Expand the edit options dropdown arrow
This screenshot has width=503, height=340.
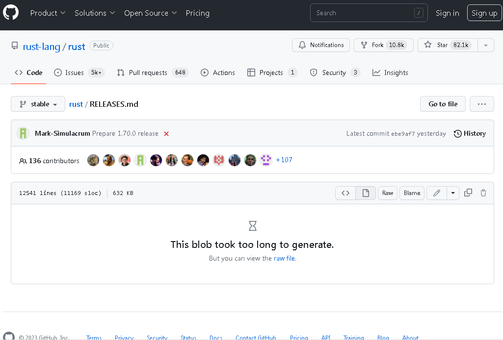pos(453,193)
